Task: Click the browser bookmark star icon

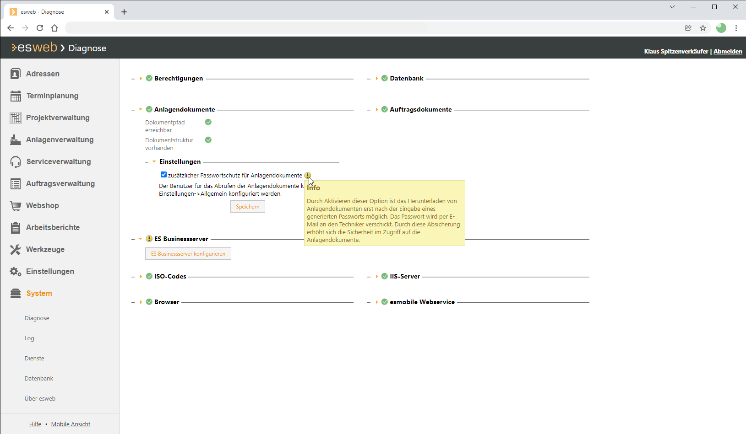Action: point(703,28)
